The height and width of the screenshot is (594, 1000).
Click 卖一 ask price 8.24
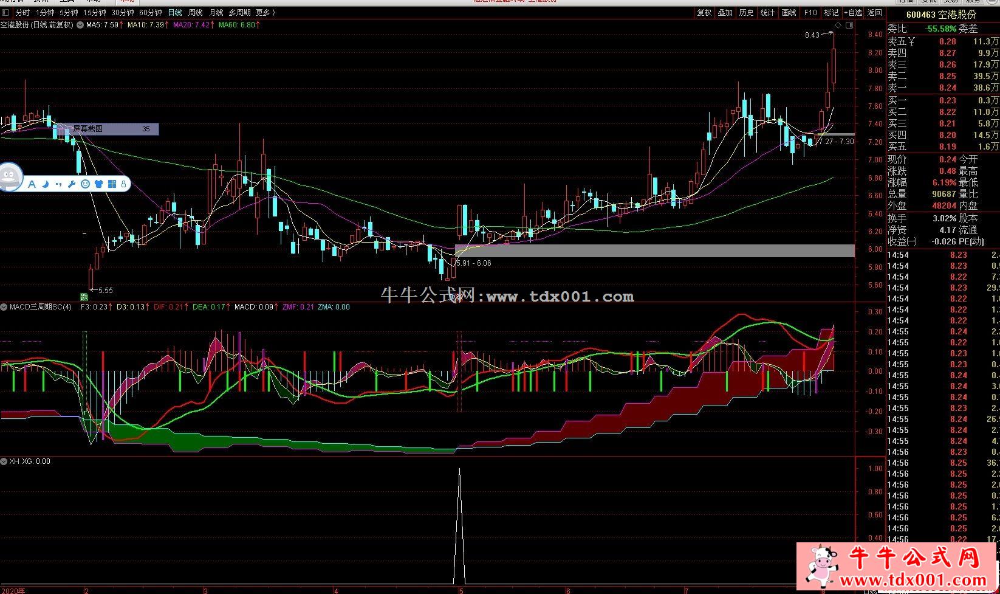947,88
